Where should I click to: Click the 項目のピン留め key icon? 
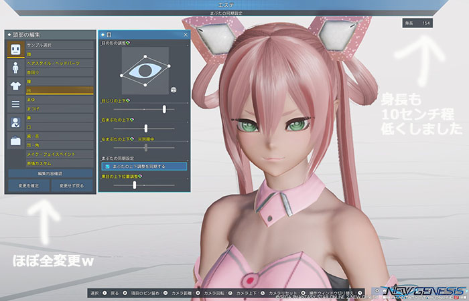[165, 293]
